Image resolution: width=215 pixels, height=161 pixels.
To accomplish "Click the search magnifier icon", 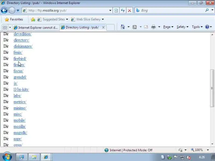I will pos(207,10).
